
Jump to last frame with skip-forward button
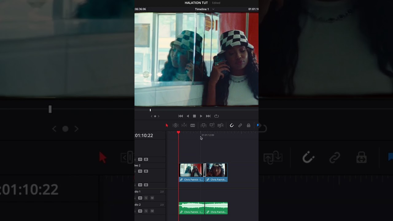click(208, 116)
